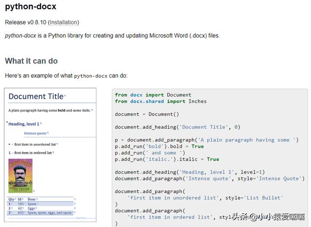Click "Document Title" in the document preview
This screenshot has width=311, height=227.
(36, 96)
